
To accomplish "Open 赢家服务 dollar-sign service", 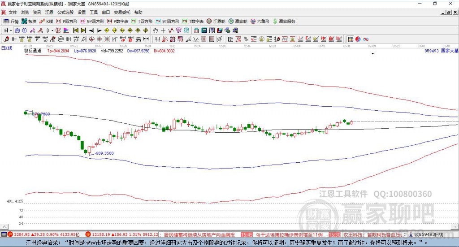I will pyautogui.click(x=284, y=22).
